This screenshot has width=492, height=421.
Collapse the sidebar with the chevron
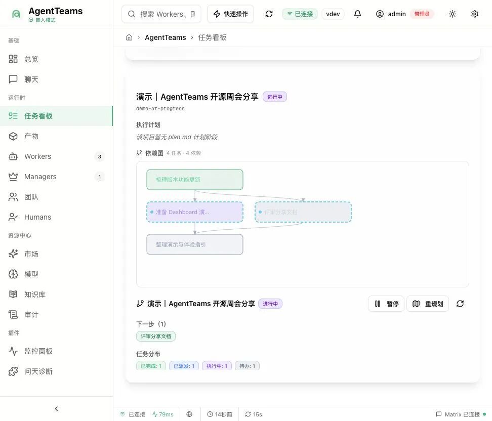[x=57, y=408]
